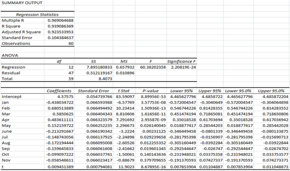This screenshot has height=171, width=290.
Task: Select the Residual MS value 0.010896
Action: pos(125,73)
